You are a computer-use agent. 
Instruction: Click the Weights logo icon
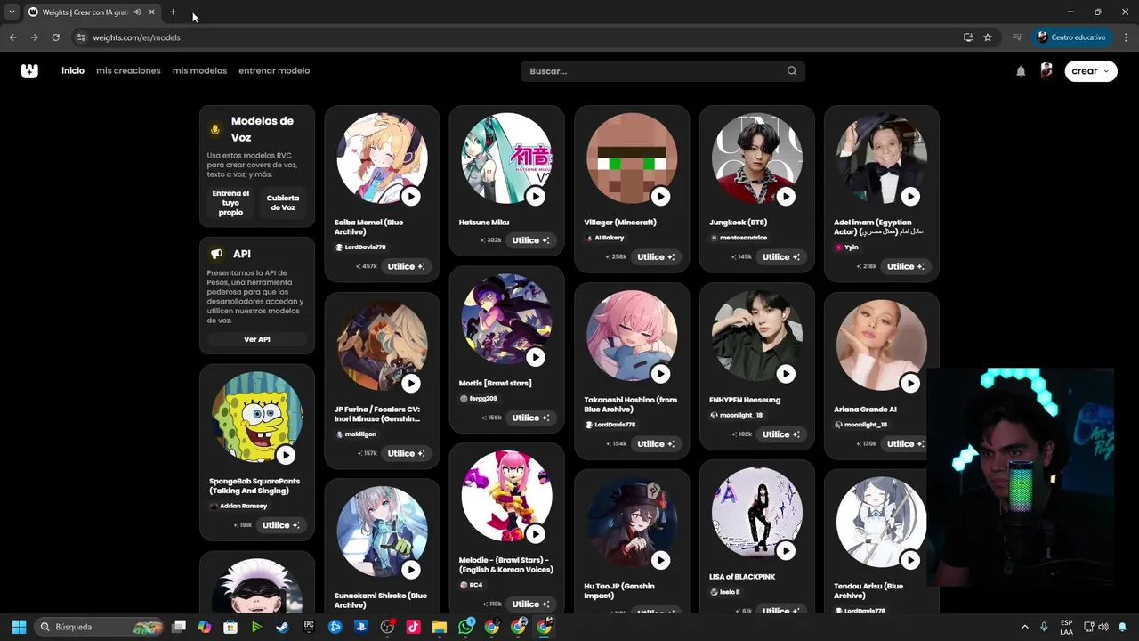tap(29, 71)
